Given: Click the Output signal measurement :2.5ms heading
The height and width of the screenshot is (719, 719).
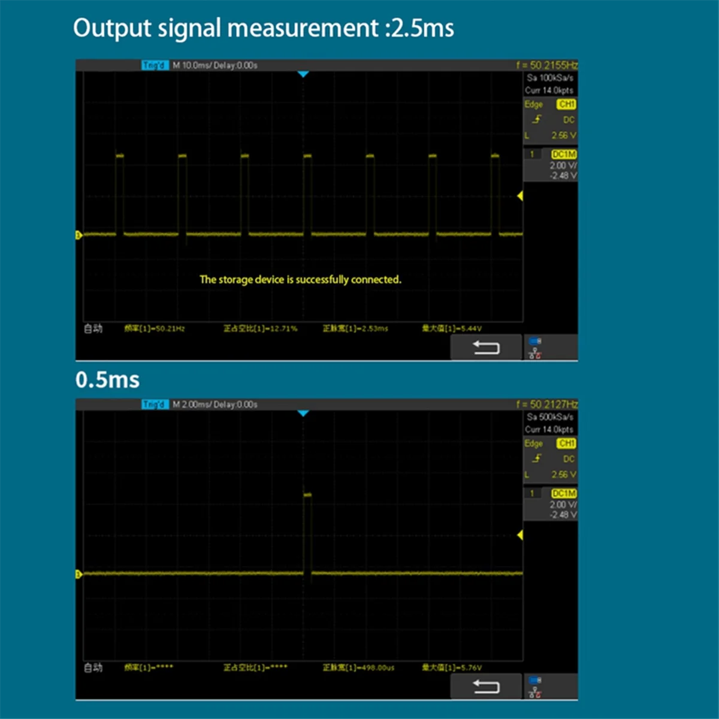Looking at the screenshot, I should (264, 28).
